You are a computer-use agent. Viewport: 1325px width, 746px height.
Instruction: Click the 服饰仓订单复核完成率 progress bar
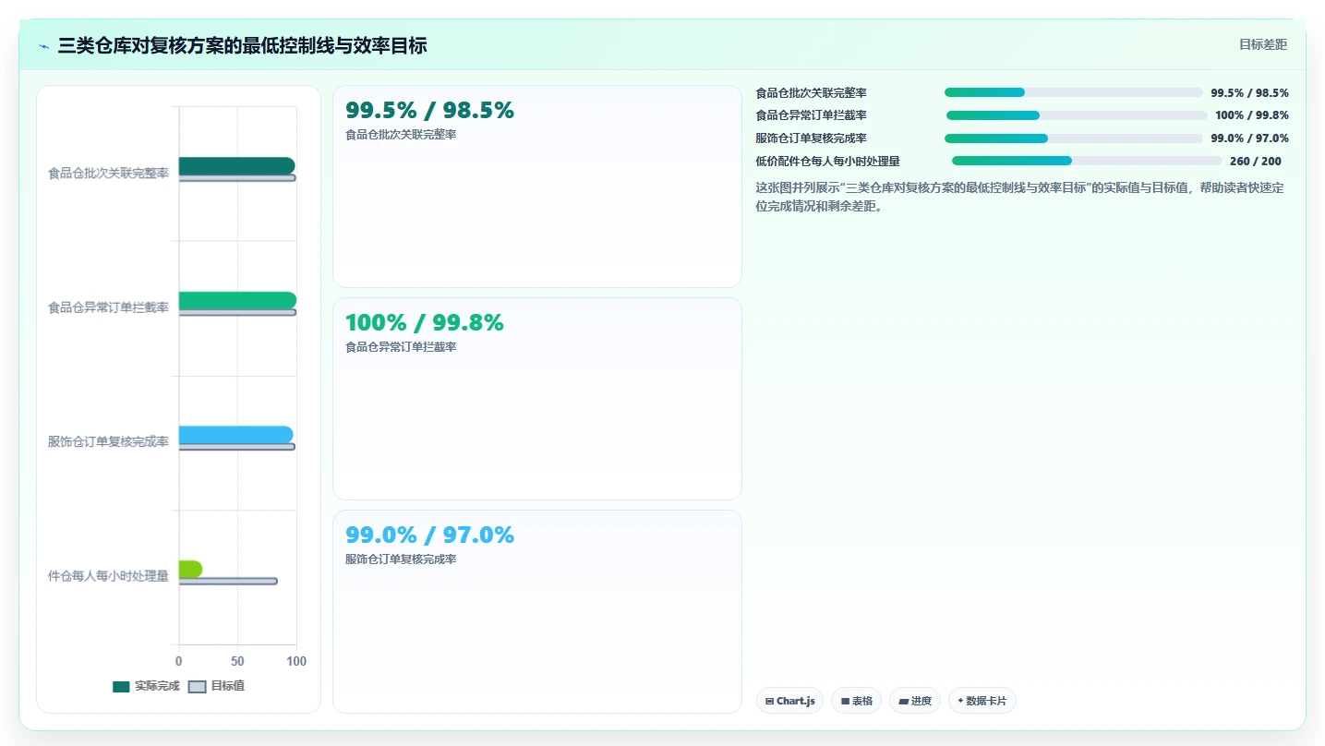pyautogui.click(x=1074, y=138)
